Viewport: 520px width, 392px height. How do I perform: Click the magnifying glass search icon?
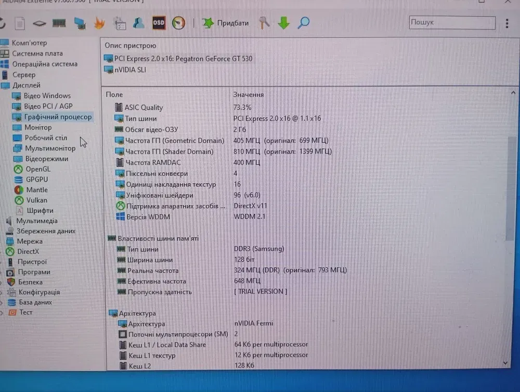coord(304,23)
